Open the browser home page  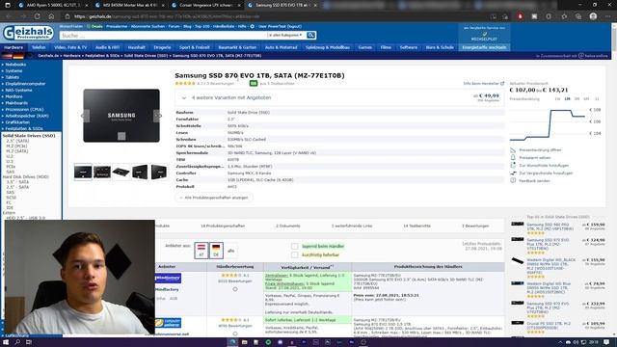[x=51, y=16]
